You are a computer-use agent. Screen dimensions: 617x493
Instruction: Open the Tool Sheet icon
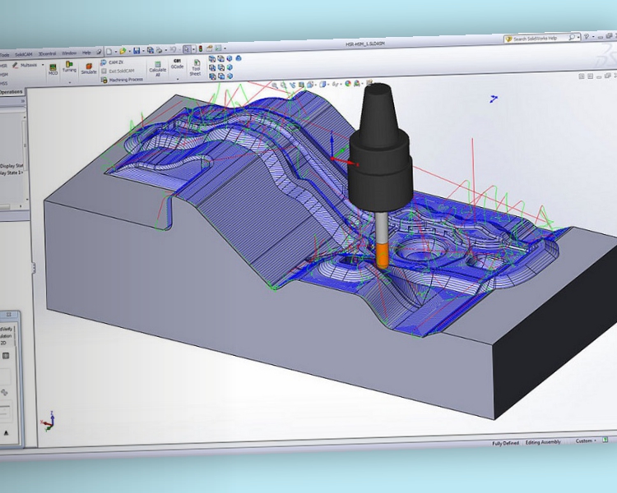pyautogui.click(x=196, y=68)
